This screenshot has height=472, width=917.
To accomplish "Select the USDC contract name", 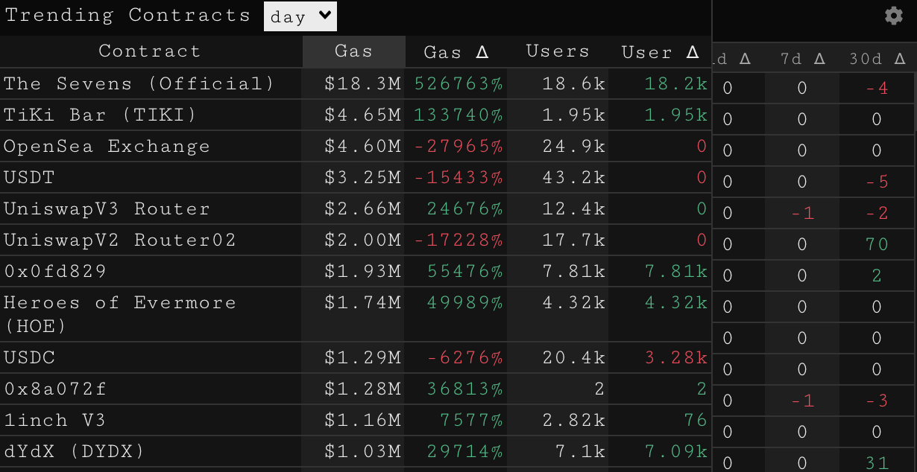I will 29,357.
